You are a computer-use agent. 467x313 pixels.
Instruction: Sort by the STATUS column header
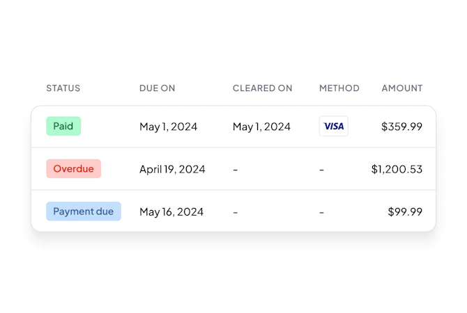coord(63,88)
